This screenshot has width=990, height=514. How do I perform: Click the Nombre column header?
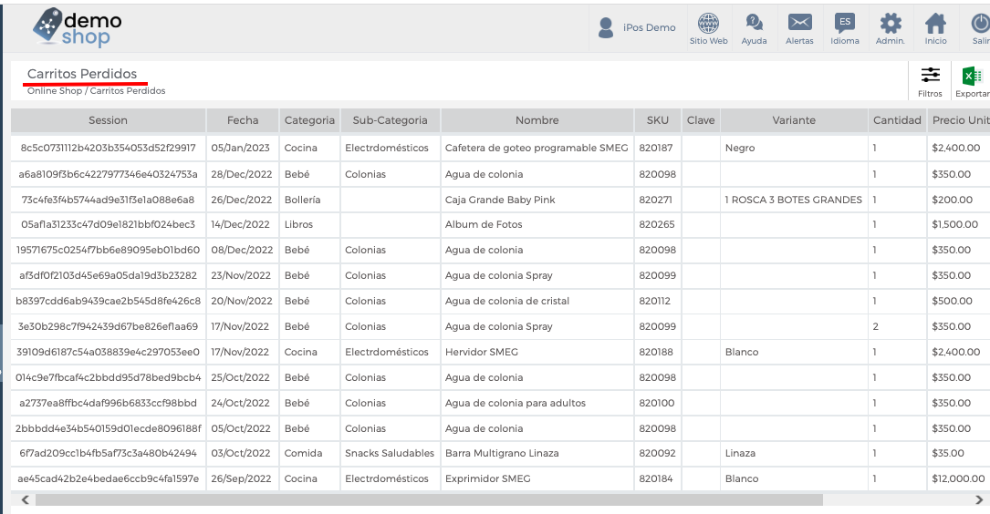[x=537, y=119]
